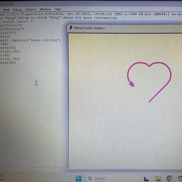This screenshot has width=182, height=182.
Task: Click the dark Task View icon on taskbar
Action: point(146,179)
